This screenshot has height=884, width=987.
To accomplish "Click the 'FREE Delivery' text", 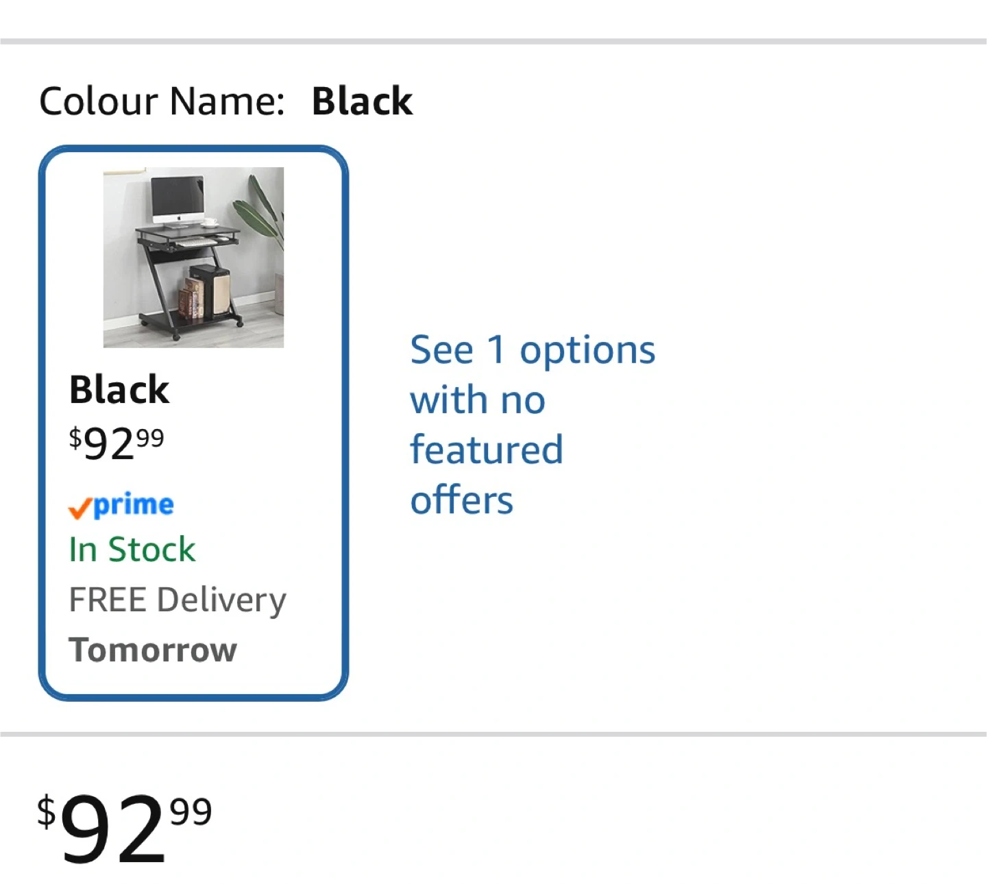I will pos(178,600).
